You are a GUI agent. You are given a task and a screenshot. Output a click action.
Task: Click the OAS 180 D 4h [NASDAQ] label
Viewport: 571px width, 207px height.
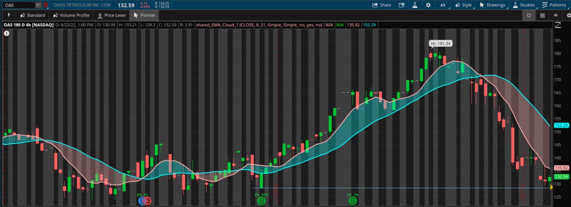(x=28, y=24)
